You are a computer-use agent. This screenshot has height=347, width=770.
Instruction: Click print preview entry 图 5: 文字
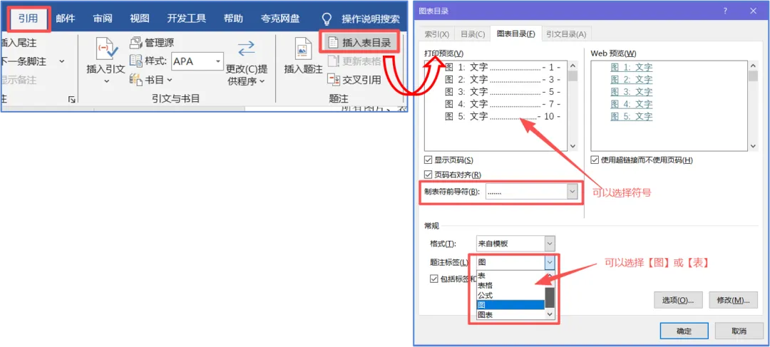click(503, 116)
